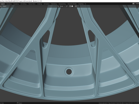Switch to the Rendering workspace tab

point(54,4)
